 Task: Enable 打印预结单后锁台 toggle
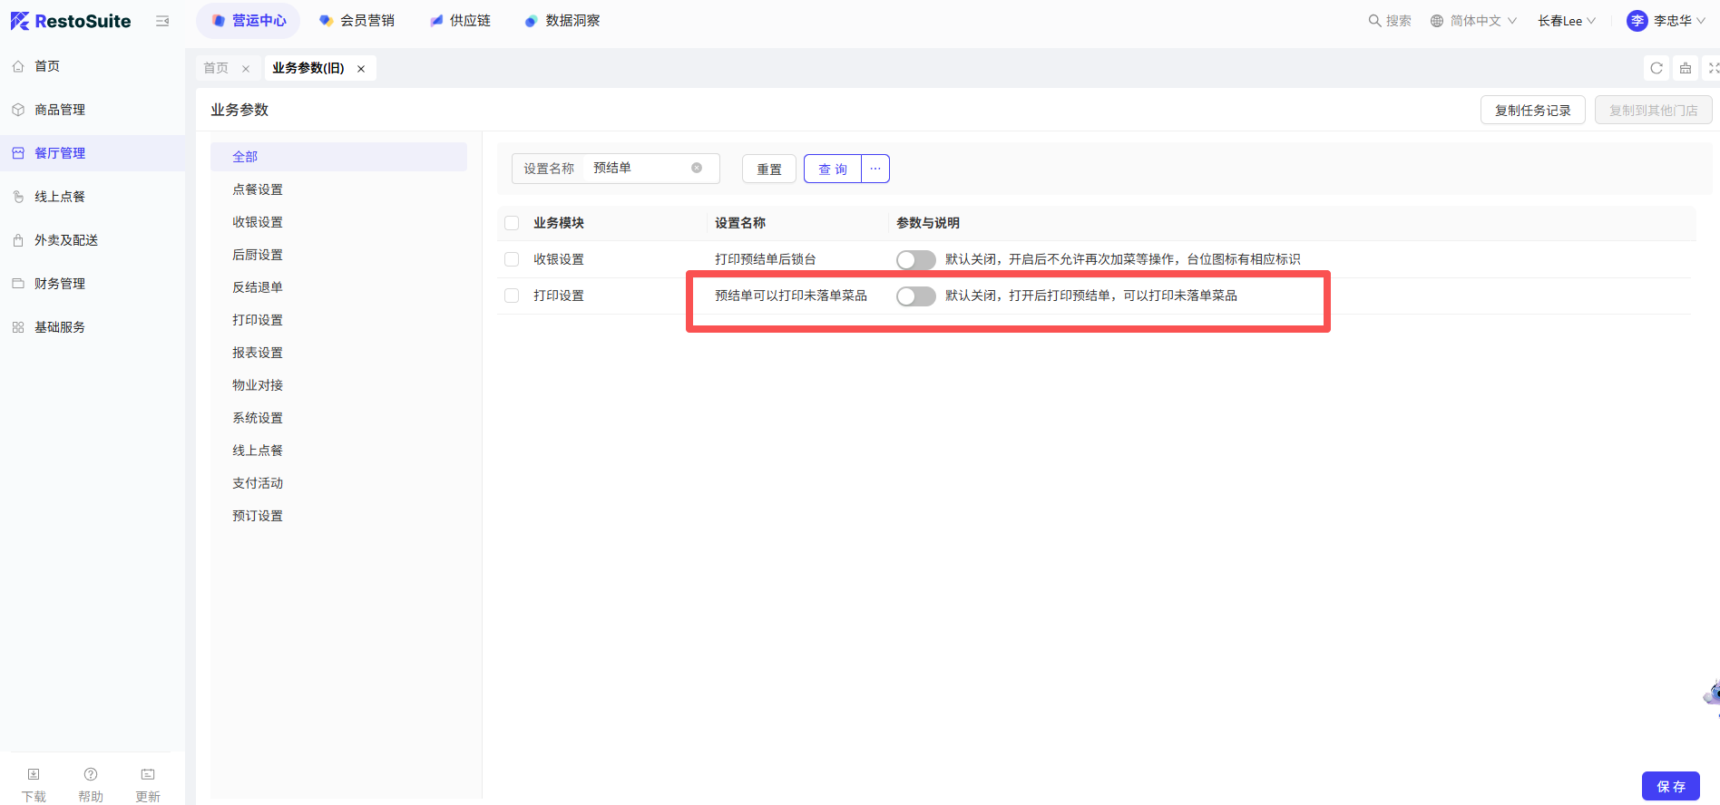point(915,260)
